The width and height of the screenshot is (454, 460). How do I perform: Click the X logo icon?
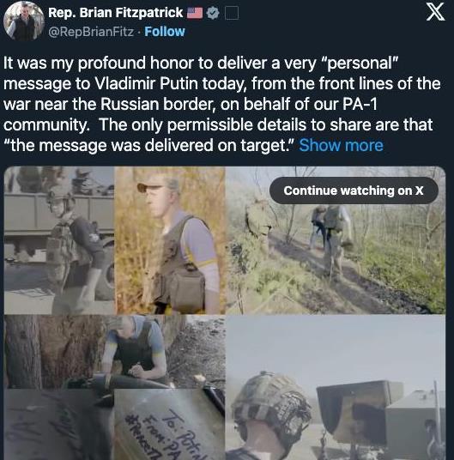coord(435,13)
